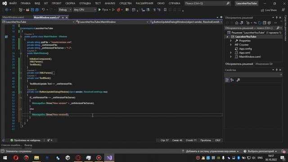The image size is (288, 162).
Task: Switch to the MainWindow.xaml tab
Action: 13,17
